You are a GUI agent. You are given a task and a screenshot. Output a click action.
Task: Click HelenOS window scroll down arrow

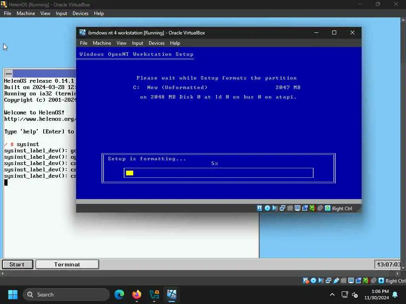(403, 268)
